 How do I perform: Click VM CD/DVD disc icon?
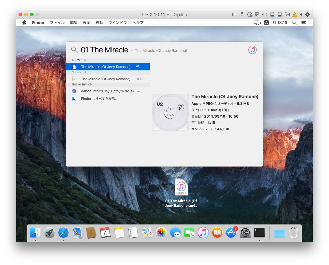[250, 14]
